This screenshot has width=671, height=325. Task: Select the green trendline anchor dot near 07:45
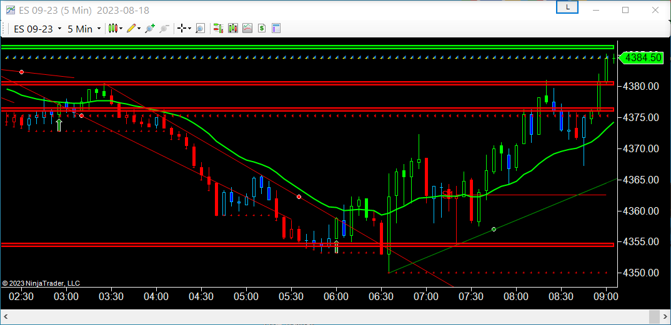(x=494, y=230)
